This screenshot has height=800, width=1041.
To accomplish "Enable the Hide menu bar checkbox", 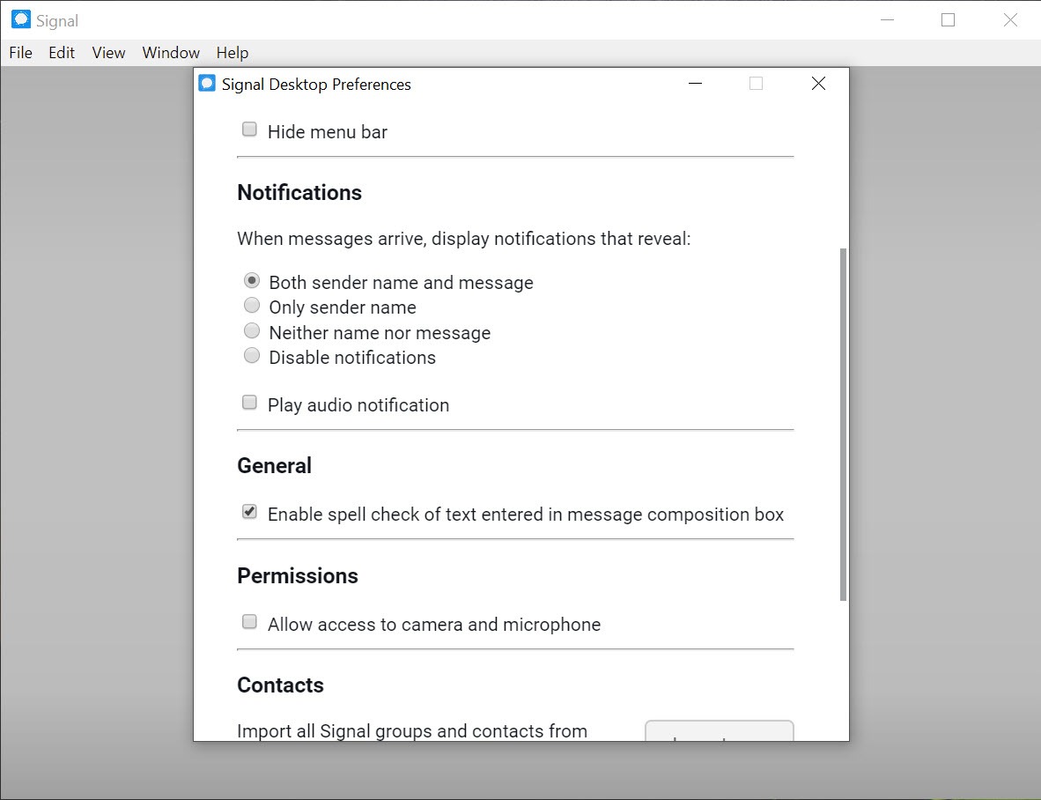I will coord(249,130).
